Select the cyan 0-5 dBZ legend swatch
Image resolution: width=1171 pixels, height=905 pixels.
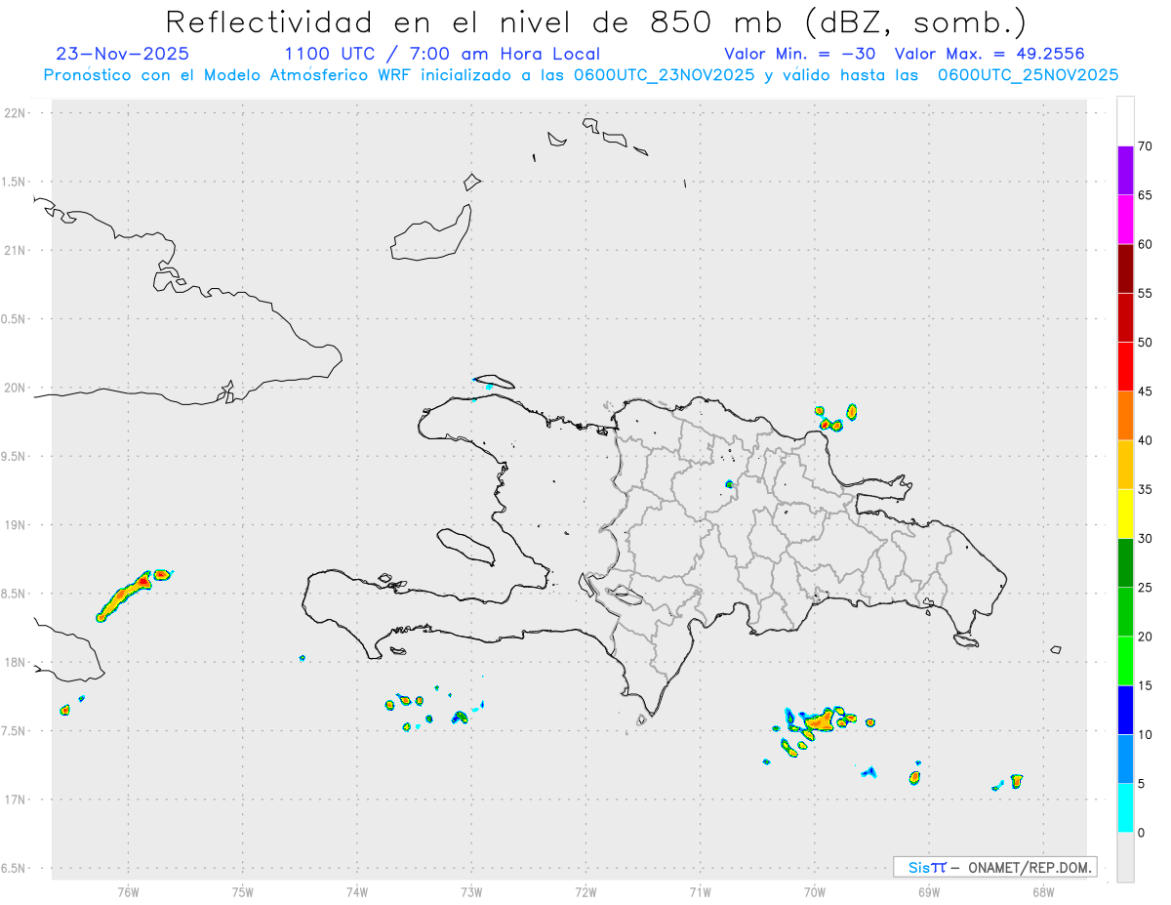pyautogui.click(x=1125, y=808)
